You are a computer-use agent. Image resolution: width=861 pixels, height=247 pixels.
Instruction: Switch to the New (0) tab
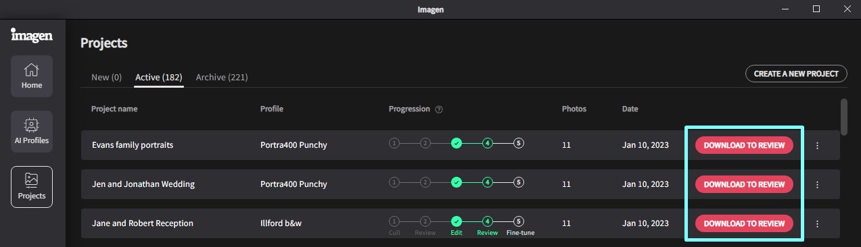(106, 77)
